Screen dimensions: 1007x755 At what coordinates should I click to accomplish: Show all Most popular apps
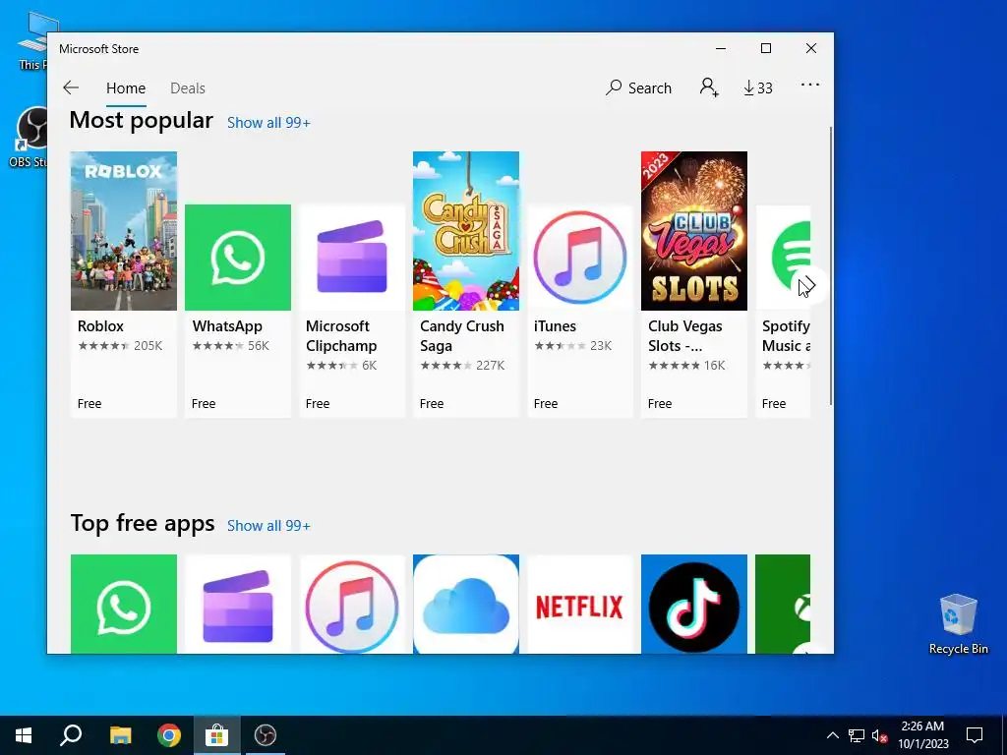pyautogui.click(x=268, y=123)
